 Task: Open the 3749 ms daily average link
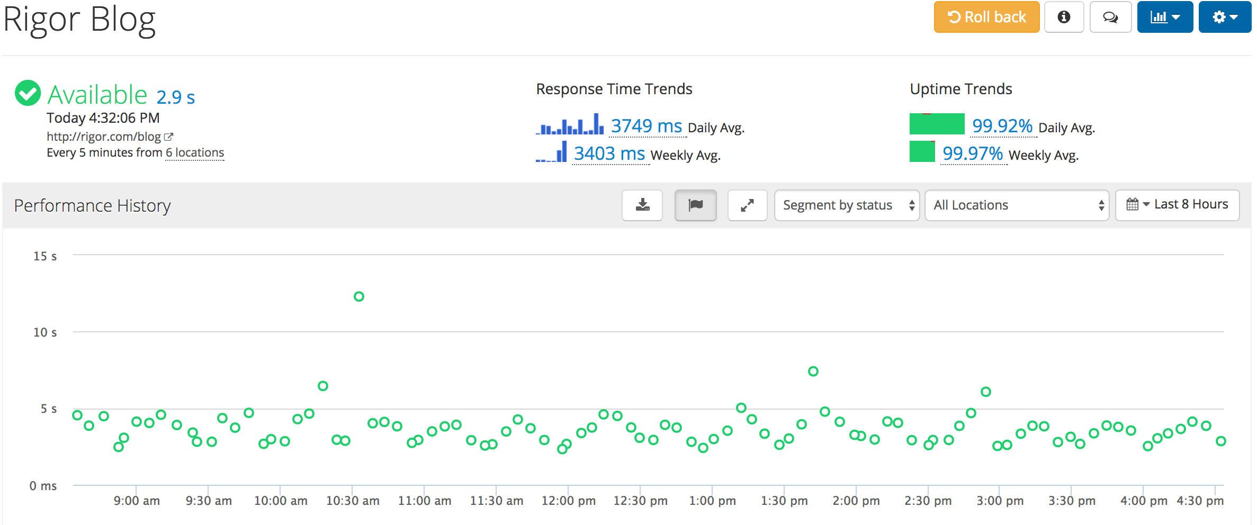(647, 126)
